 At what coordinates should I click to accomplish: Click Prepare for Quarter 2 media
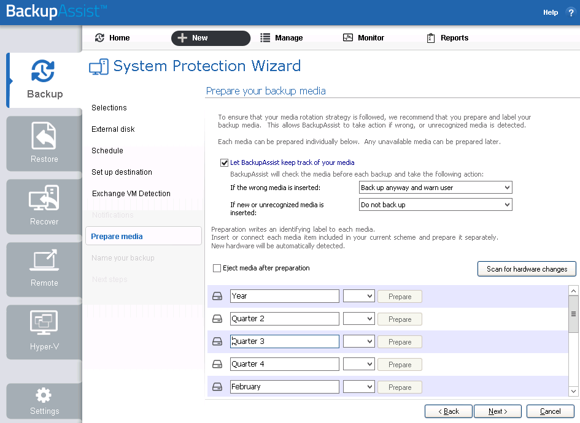click(400, 319)
